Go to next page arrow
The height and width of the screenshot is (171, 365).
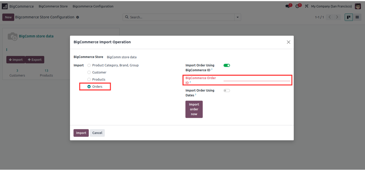(x=337, y=17)
